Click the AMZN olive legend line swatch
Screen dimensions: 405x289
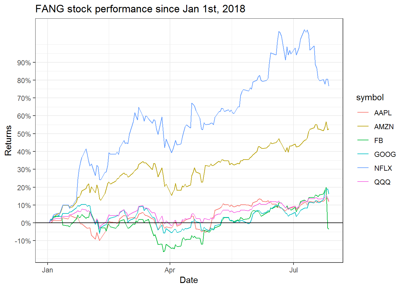(363, 126)
